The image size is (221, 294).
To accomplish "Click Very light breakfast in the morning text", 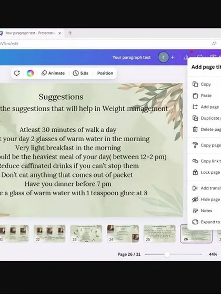I will coord(68,148).
